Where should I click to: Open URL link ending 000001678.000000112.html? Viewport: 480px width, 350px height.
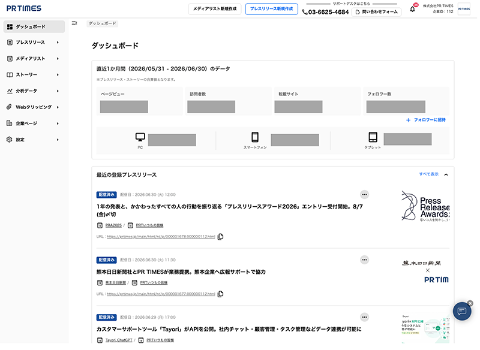tap(161, 237)
